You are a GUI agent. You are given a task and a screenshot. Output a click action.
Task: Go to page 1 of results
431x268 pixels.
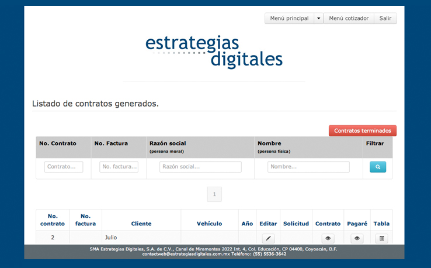pos(214,194)
